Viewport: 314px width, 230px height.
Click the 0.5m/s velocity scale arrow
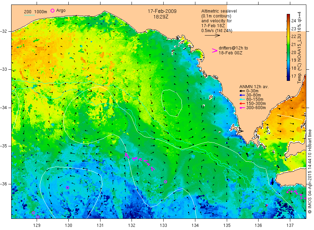click(212, 36)
